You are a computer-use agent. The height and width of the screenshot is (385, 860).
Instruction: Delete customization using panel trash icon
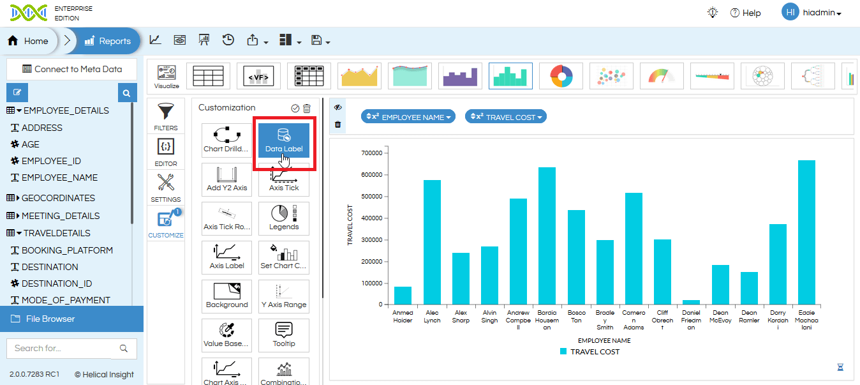(307, 109)
